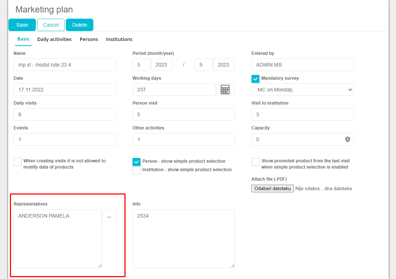Disable Person - show simple product selection

[x=137, y=162]
